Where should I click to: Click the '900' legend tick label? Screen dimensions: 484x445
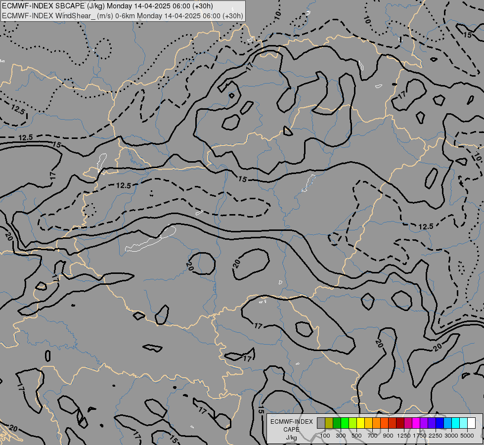388,436
